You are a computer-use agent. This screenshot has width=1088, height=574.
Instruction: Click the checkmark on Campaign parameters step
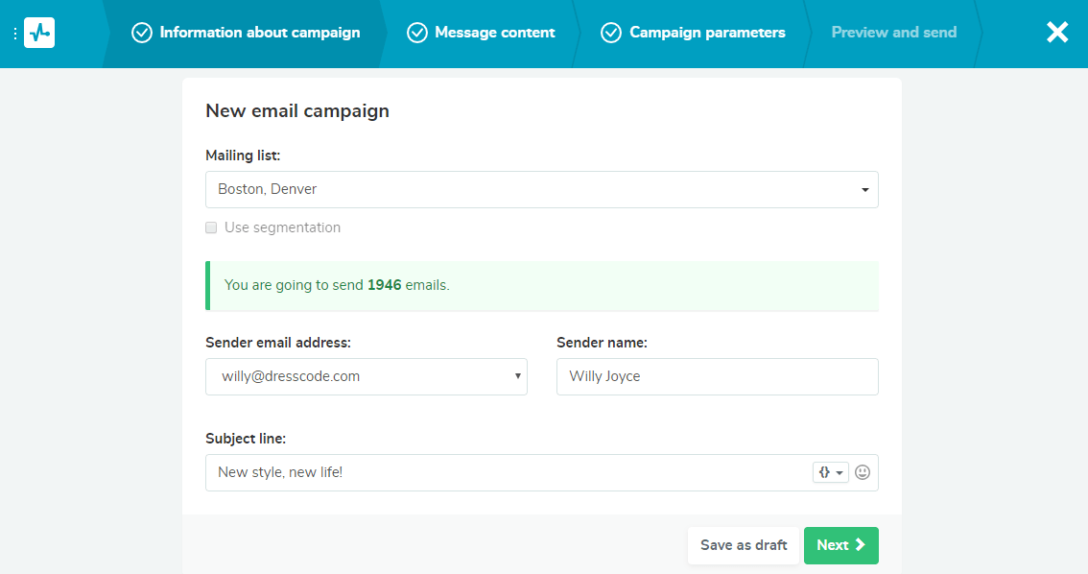pyautogui.click(x=611, y=32)
